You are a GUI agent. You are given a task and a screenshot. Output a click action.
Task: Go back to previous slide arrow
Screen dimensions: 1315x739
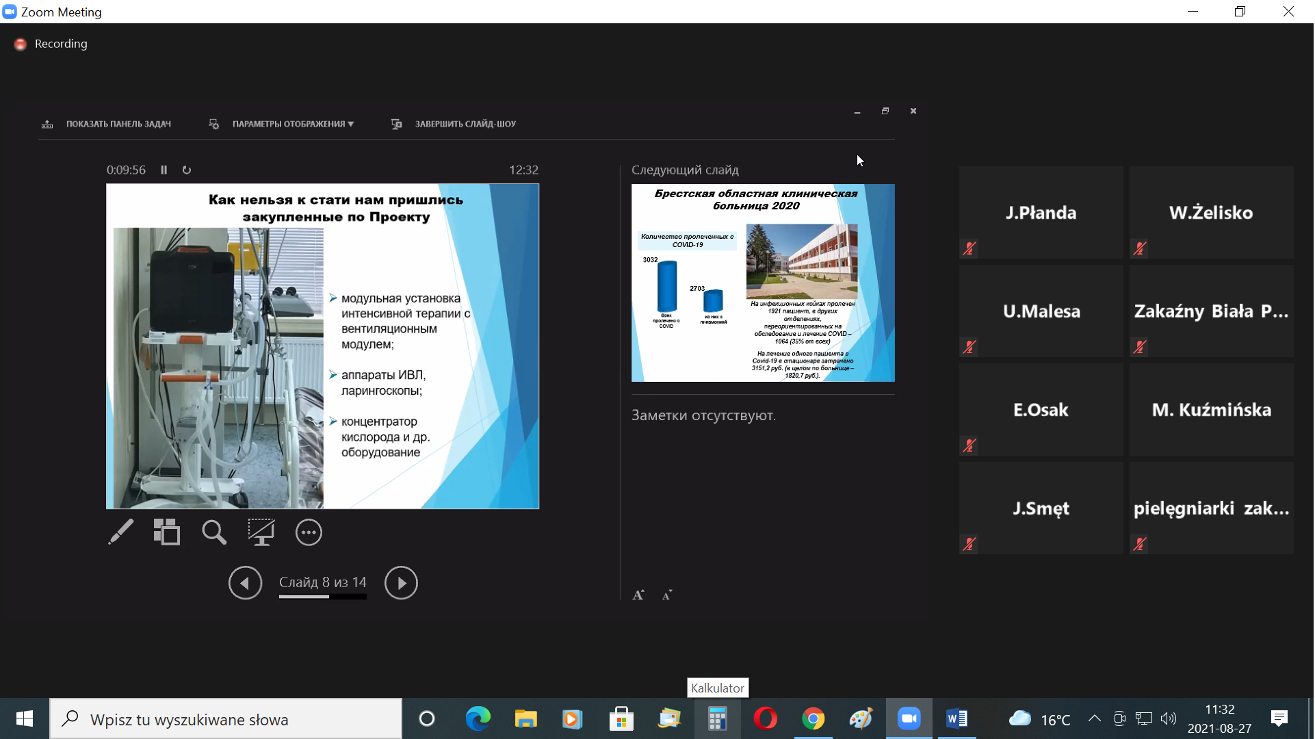tap(245, 583)
